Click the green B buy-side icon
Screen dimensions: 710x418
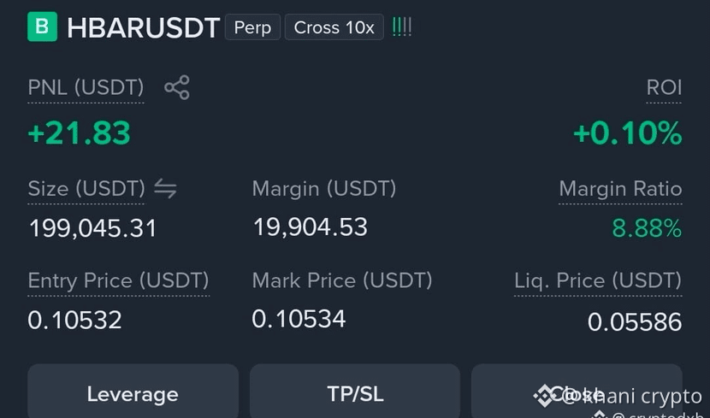[42, 26]
